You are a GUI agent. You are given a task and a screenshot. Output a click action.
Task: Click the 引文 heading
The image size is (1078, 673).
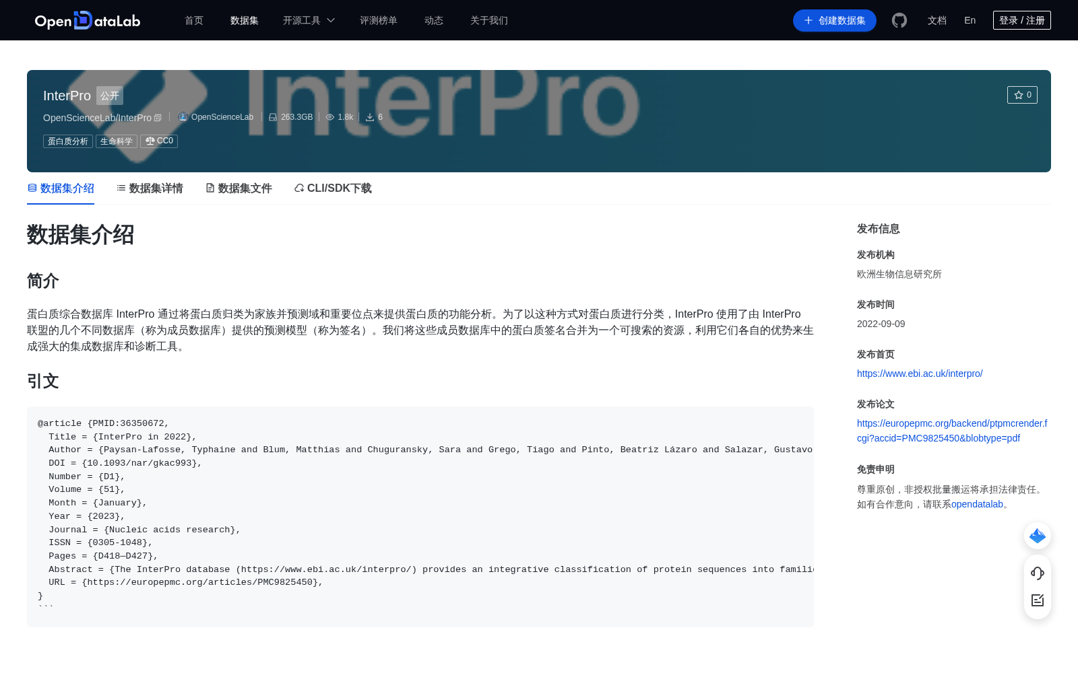click(43, 381)
